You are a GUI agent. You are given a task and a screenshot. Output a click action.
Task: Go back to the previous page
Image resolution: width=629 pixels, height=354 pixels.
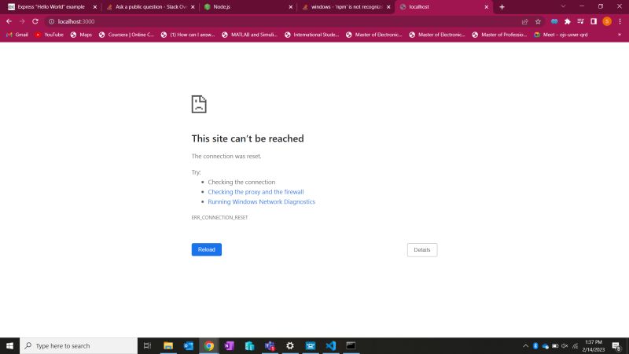point(9,21)
